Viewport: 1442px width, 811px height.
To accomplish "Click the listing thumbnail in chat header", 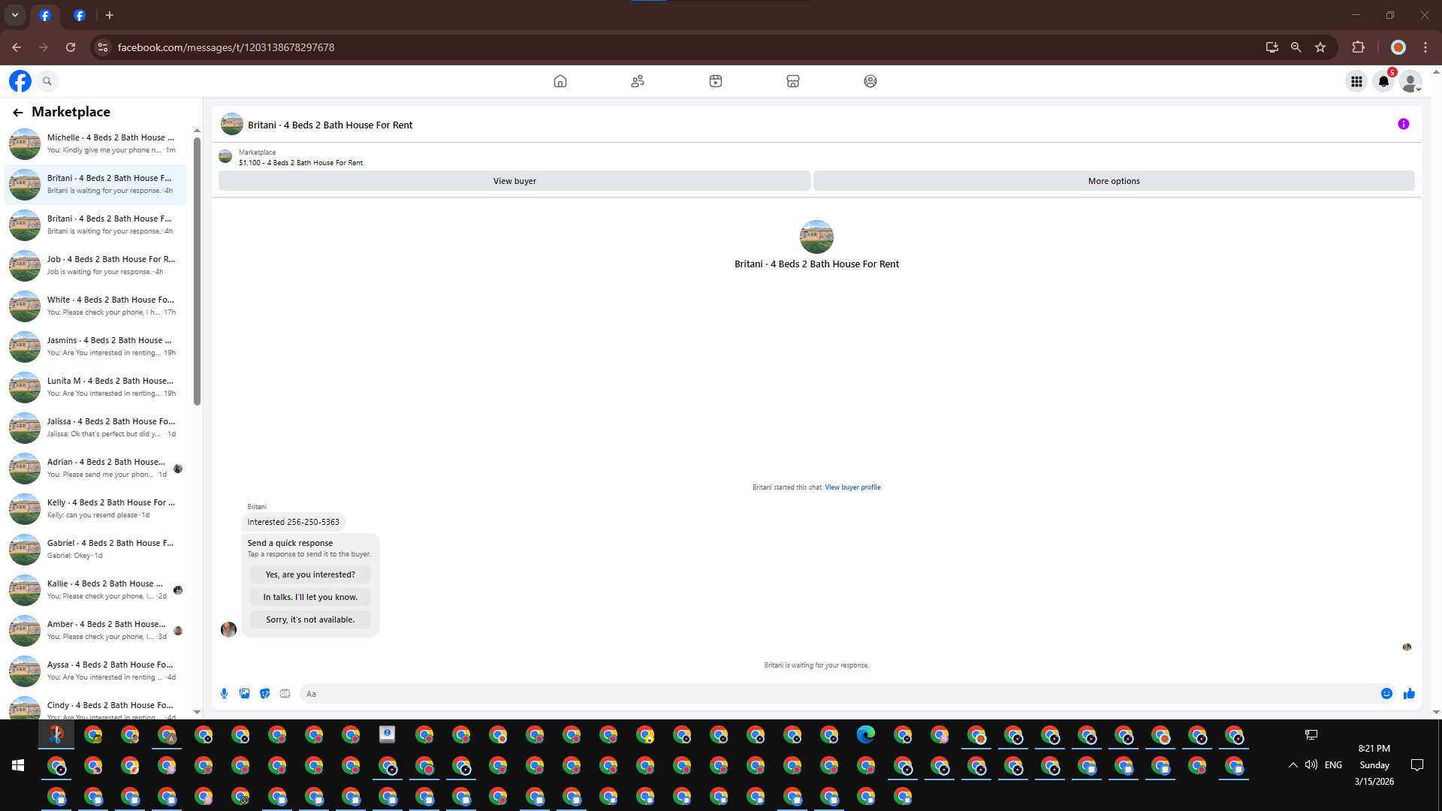I will pos(232,125).
